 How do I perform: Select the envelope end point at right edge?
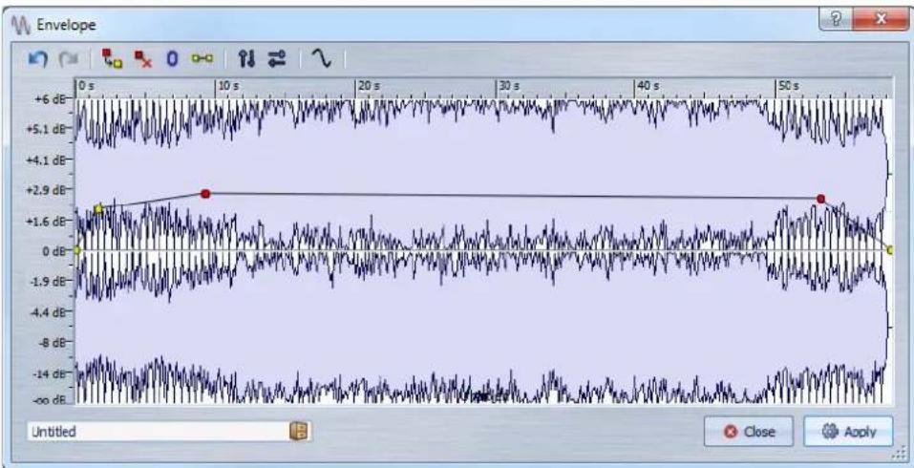click(x=890, y=250)
